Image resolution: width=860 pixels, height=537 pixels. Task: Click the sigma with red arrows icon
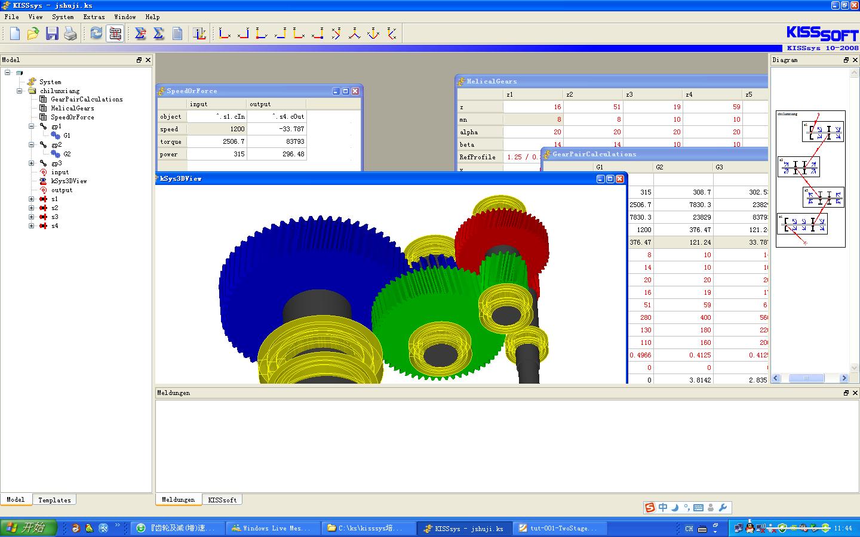[140, 33]
